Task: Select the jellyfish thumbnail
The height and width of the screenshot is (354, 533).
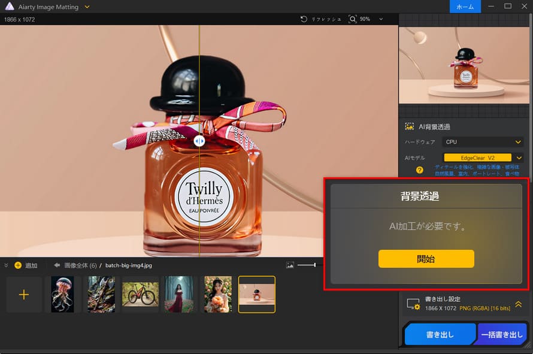Action: 62,295
